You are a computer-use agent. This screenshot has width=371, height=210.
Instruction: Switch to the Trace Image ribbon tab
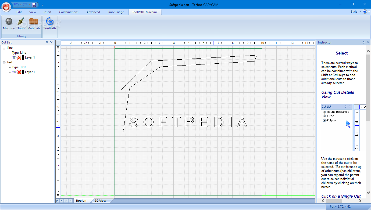click(116, 12)
